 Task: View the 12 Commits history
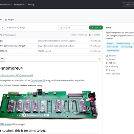94,35
